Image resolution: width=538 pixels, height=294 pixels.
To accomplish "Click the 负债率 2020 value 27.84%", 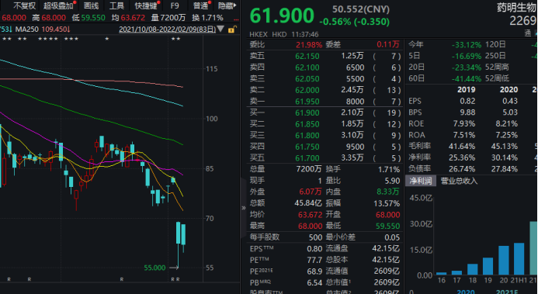I will coord(505,169).
